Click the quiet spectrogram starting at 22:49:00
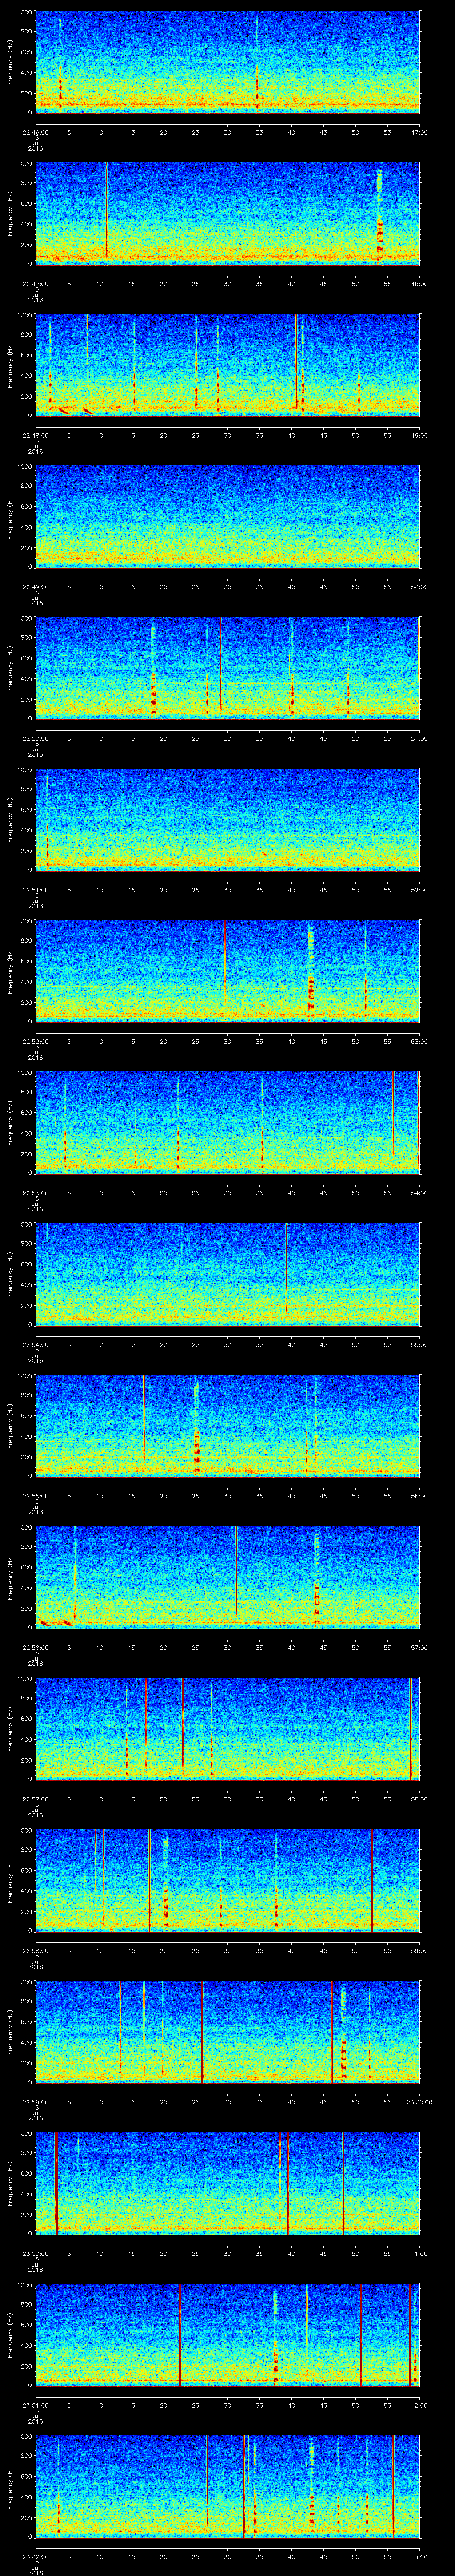 click(x=227, y=516)
